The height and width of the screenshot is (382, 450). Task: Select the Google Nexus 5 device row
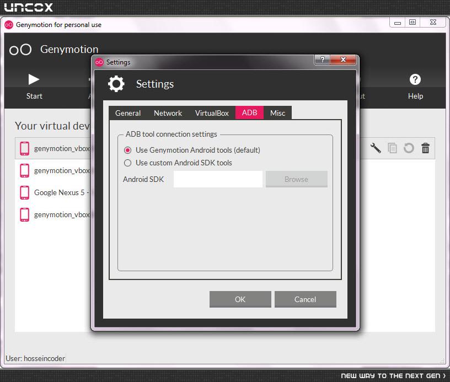pos(53,192)
